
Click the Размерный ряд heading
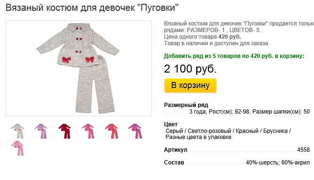point(186,105)
